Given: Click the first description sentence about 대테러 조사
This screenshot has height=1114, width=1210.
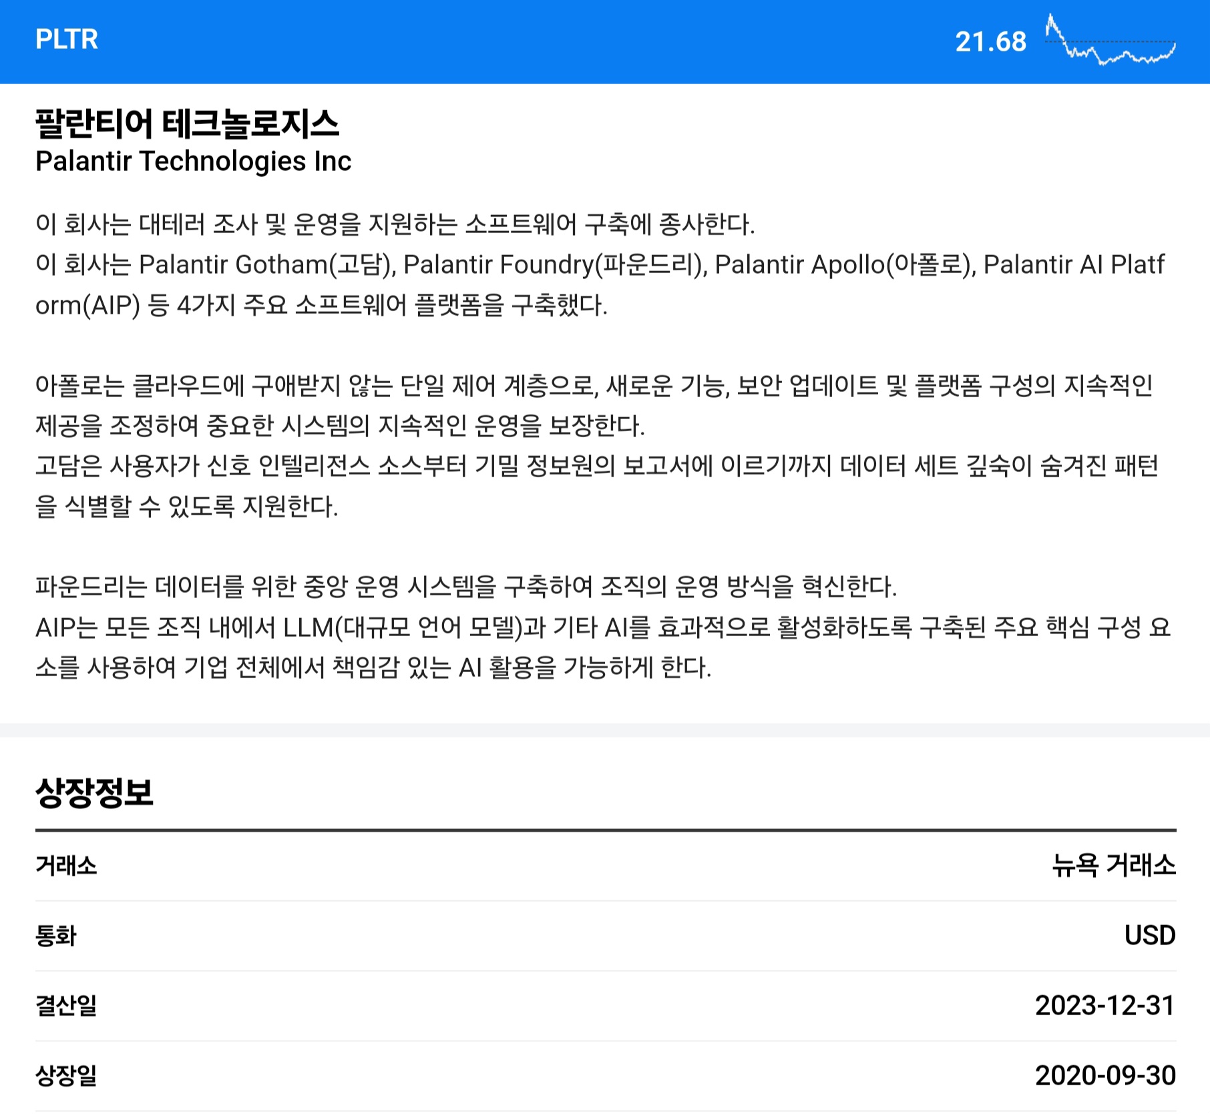Looking at the screenshot, I should [395, 224].
